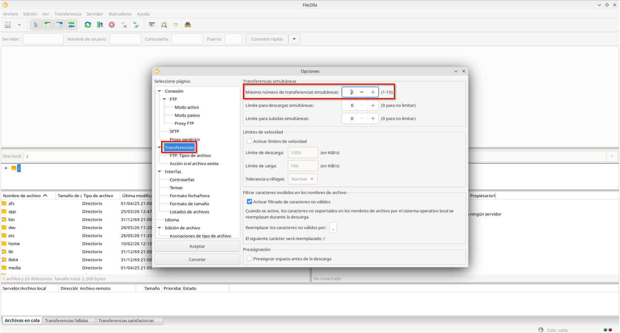
Task: Toggle the directory comparison magnifier icon
Action: pos(164,25)
